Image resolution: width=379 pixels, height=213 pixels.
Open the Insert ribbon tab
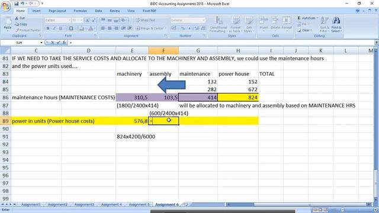pyautogui.click(x=36, y=11)
